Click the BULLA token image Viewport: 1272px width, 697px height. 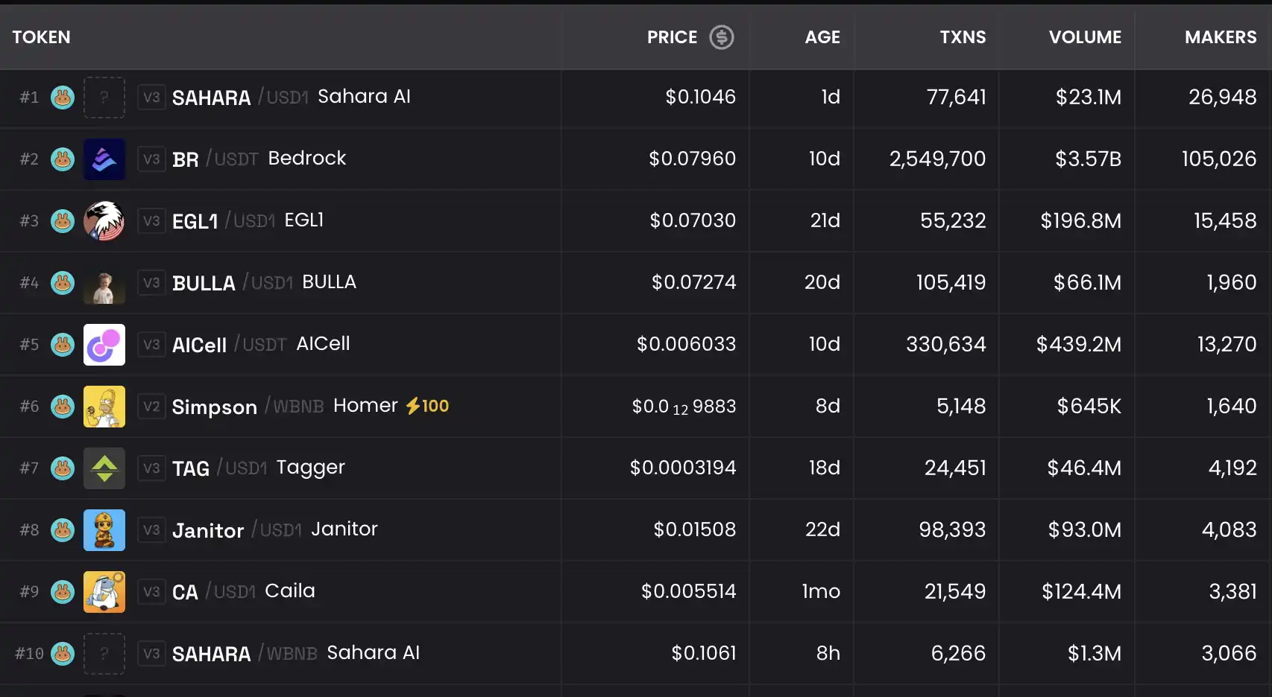(104, 283)
